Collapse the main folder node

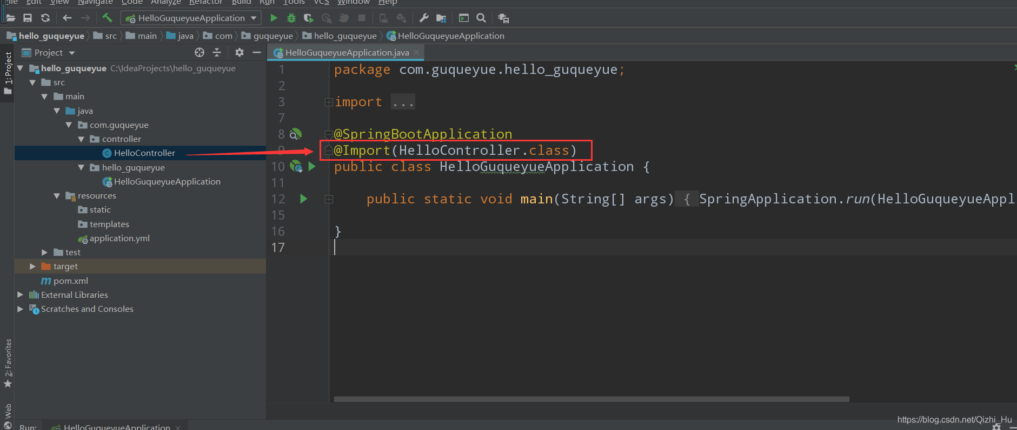coord(44,96)
